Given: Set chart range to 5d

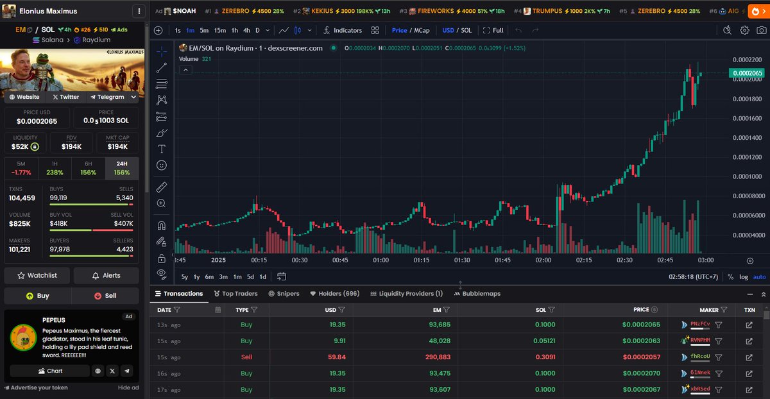Looking at the screenshot, I should click(250, 276).
